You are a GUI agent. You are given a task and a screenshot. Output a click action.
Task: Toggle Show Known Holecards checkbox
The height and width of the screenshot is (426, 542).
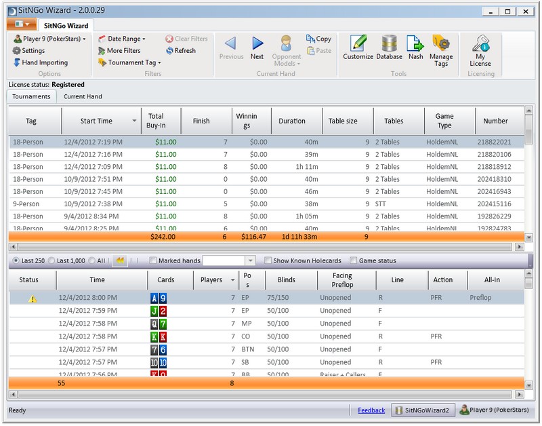click(x=268, y=260)
